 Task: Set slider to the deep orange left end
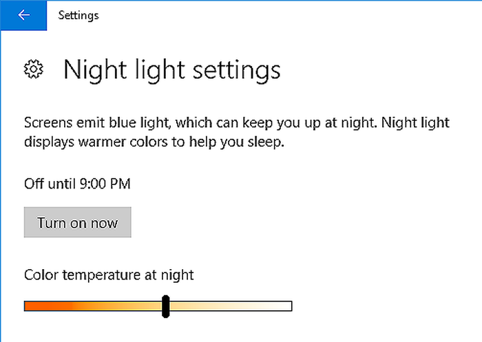pyautogui.click(x=27, y=306)
